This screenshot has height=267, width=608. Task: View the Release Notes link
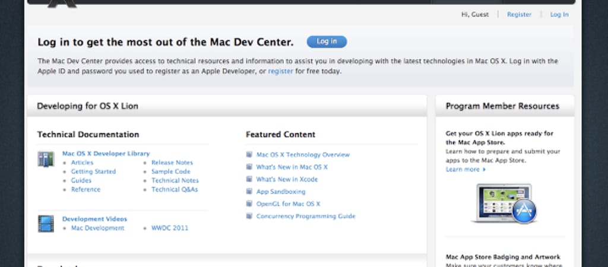(x=172, y=163)
